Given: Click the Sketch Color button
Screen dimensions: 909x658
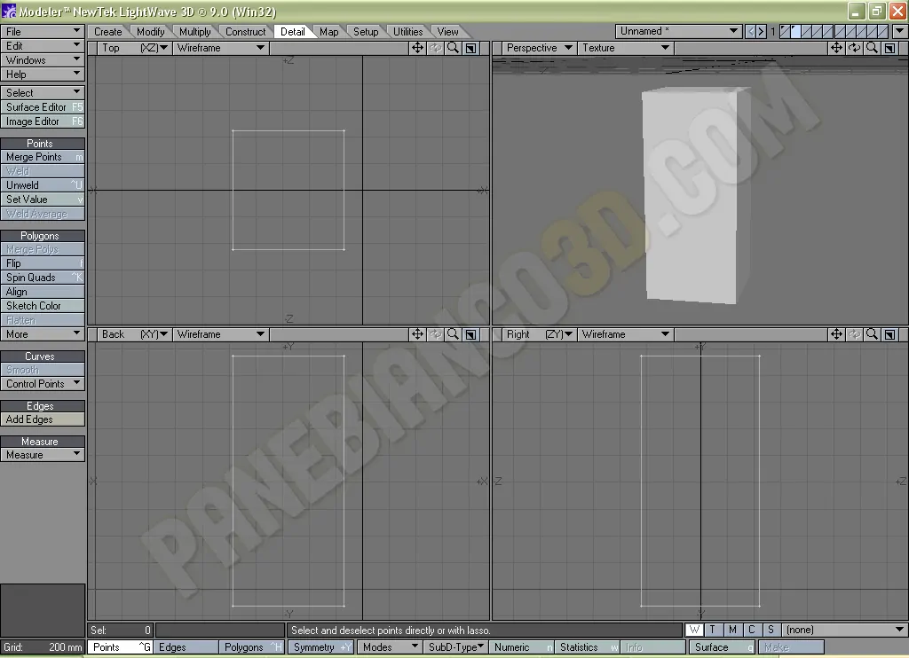Looking at the screenshot, I should point(43,306).
